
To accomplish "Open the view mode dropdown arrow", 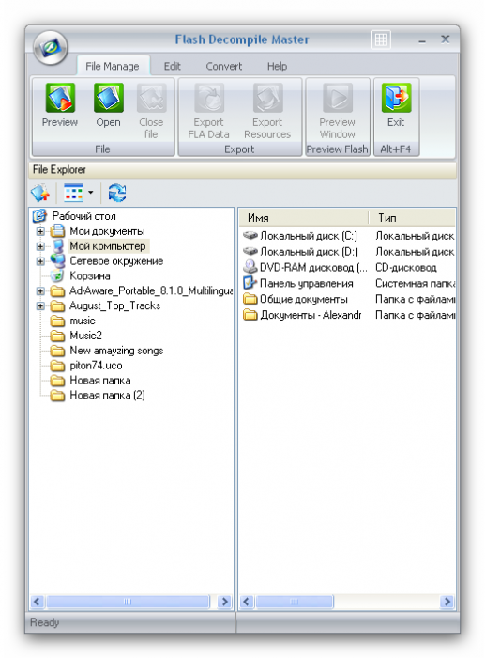I will [90, 193].
